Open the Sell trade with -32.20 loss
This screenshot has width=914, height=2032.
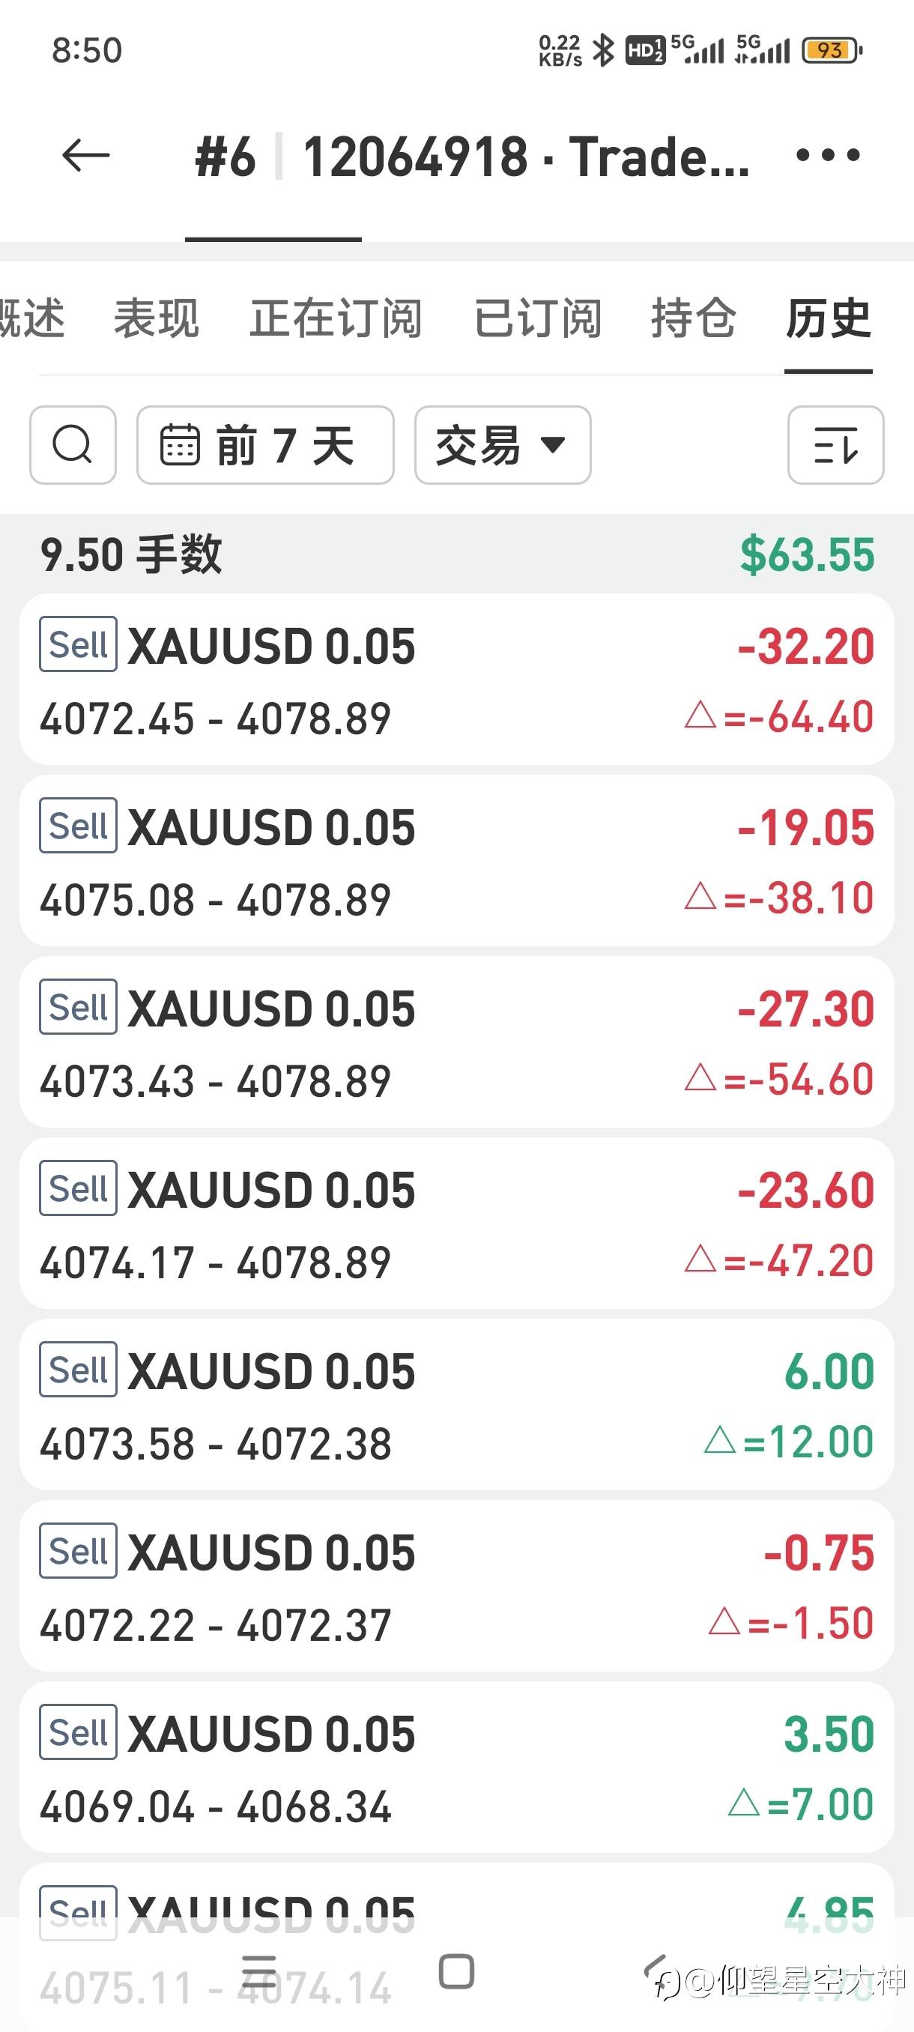coord(456,679)
